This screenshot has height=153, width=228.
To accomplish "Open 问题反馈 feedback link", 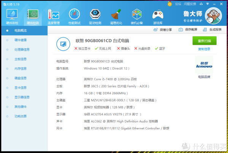I will coord(190,4).
